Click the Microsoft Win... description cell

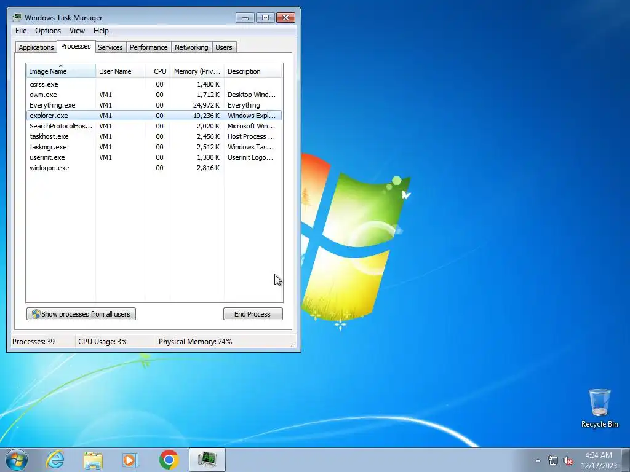coord(251,126)
